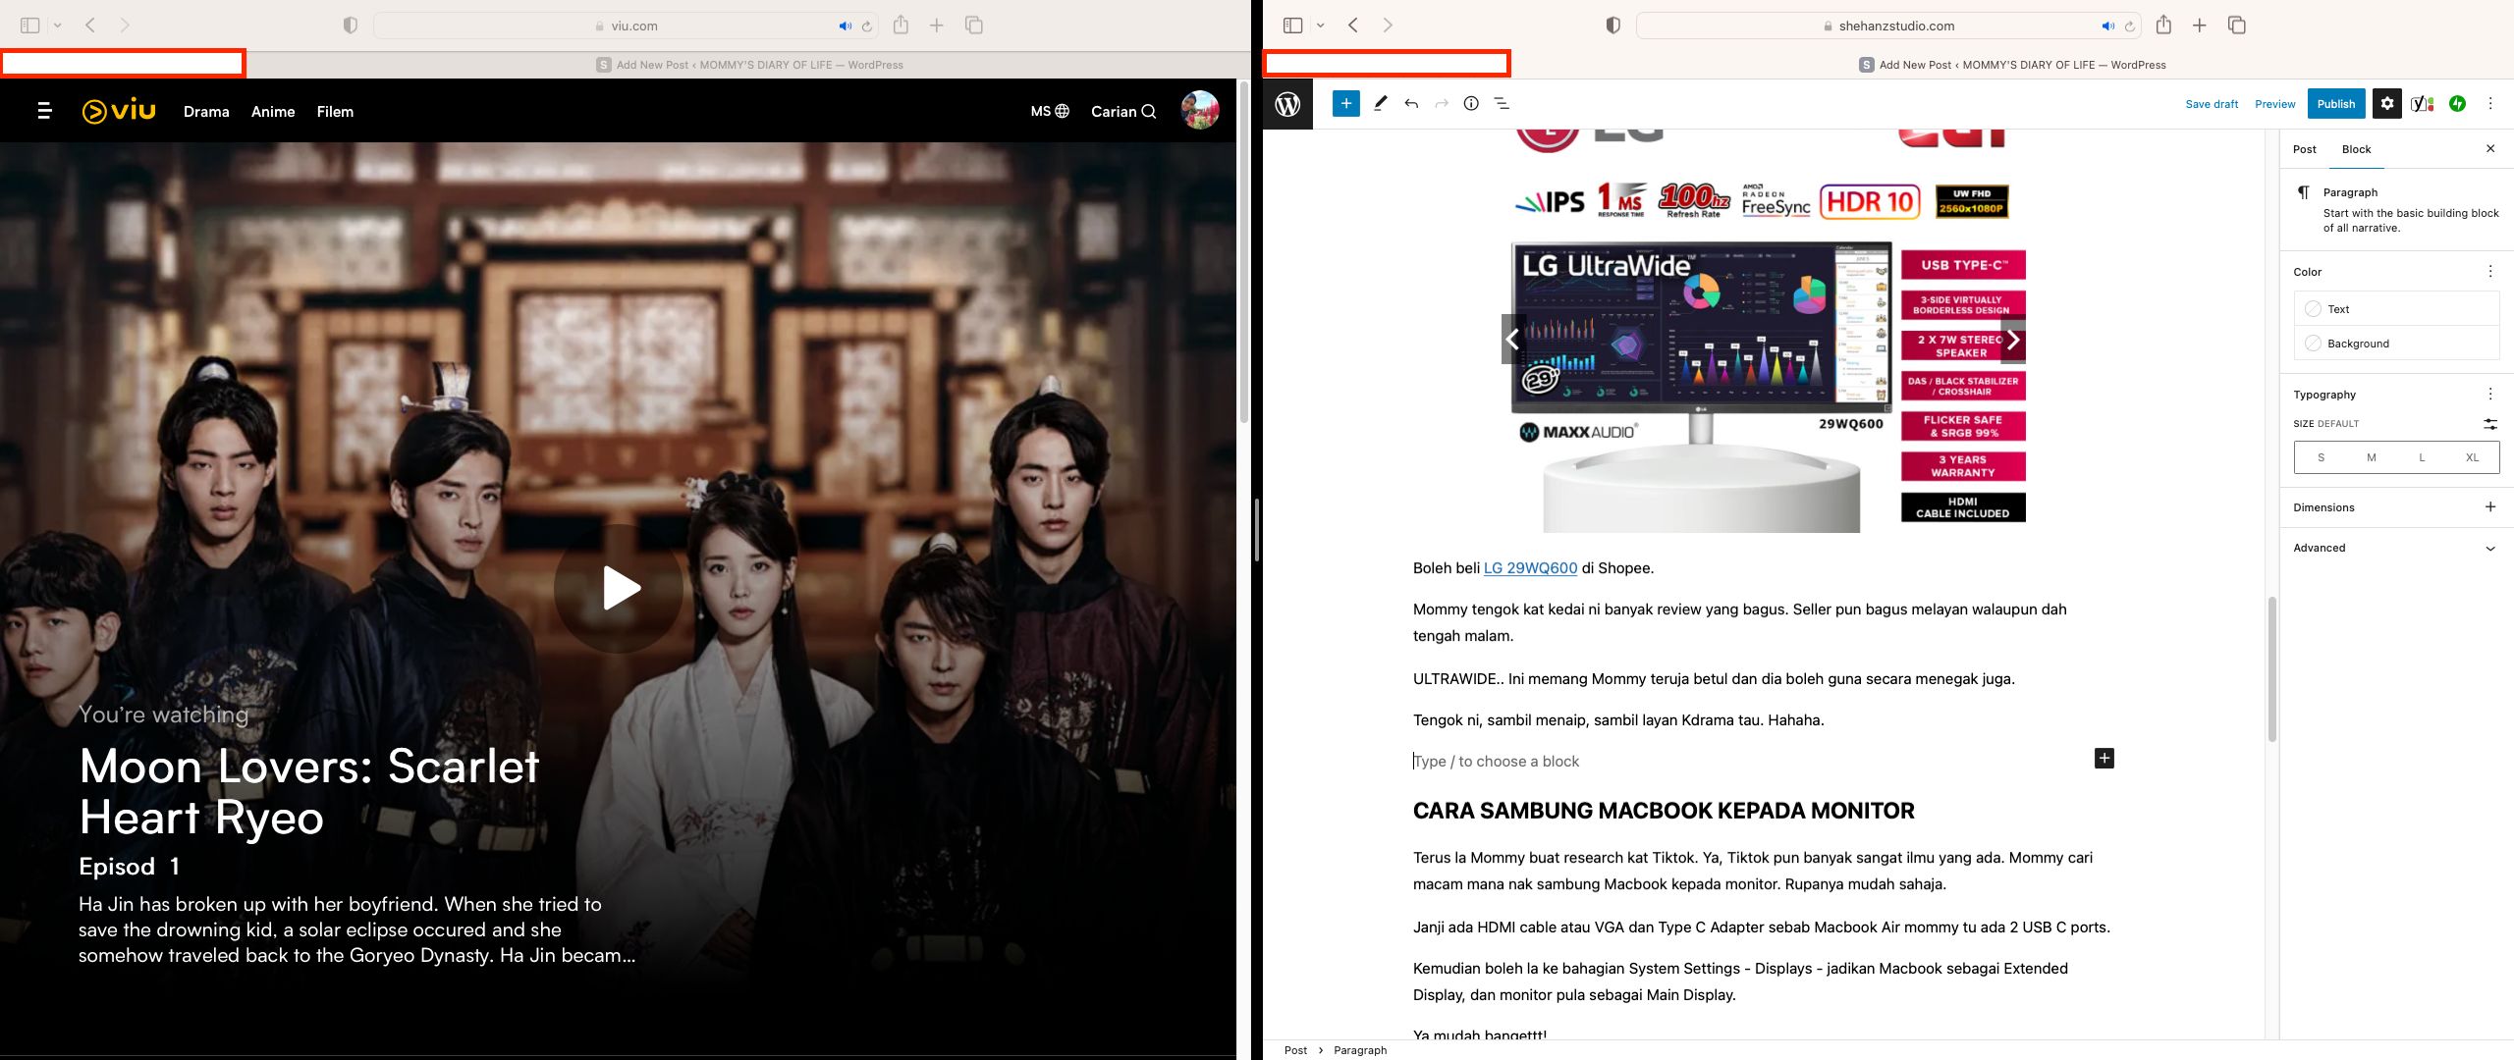Click Preview in the editor
Viewport: 2514px width, 1060px height.
2275,104
